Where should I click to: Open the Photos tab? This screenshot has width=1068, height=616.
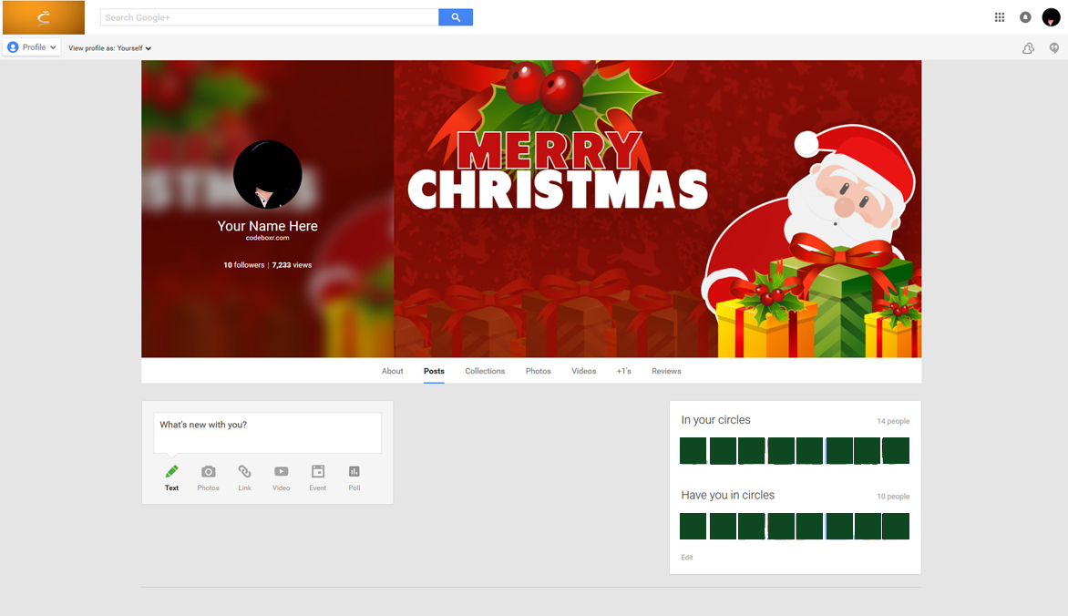pos(538,372)
